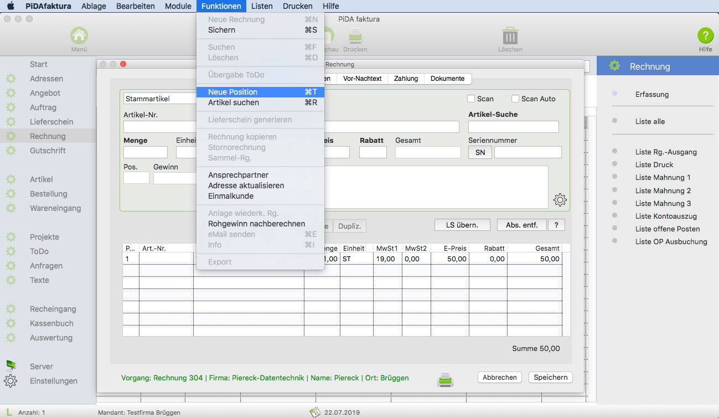The height and width of the screenshot is (418, 719).
Task: Click gear icon next to Kassenbuch
Action: (x=11, y=323)
